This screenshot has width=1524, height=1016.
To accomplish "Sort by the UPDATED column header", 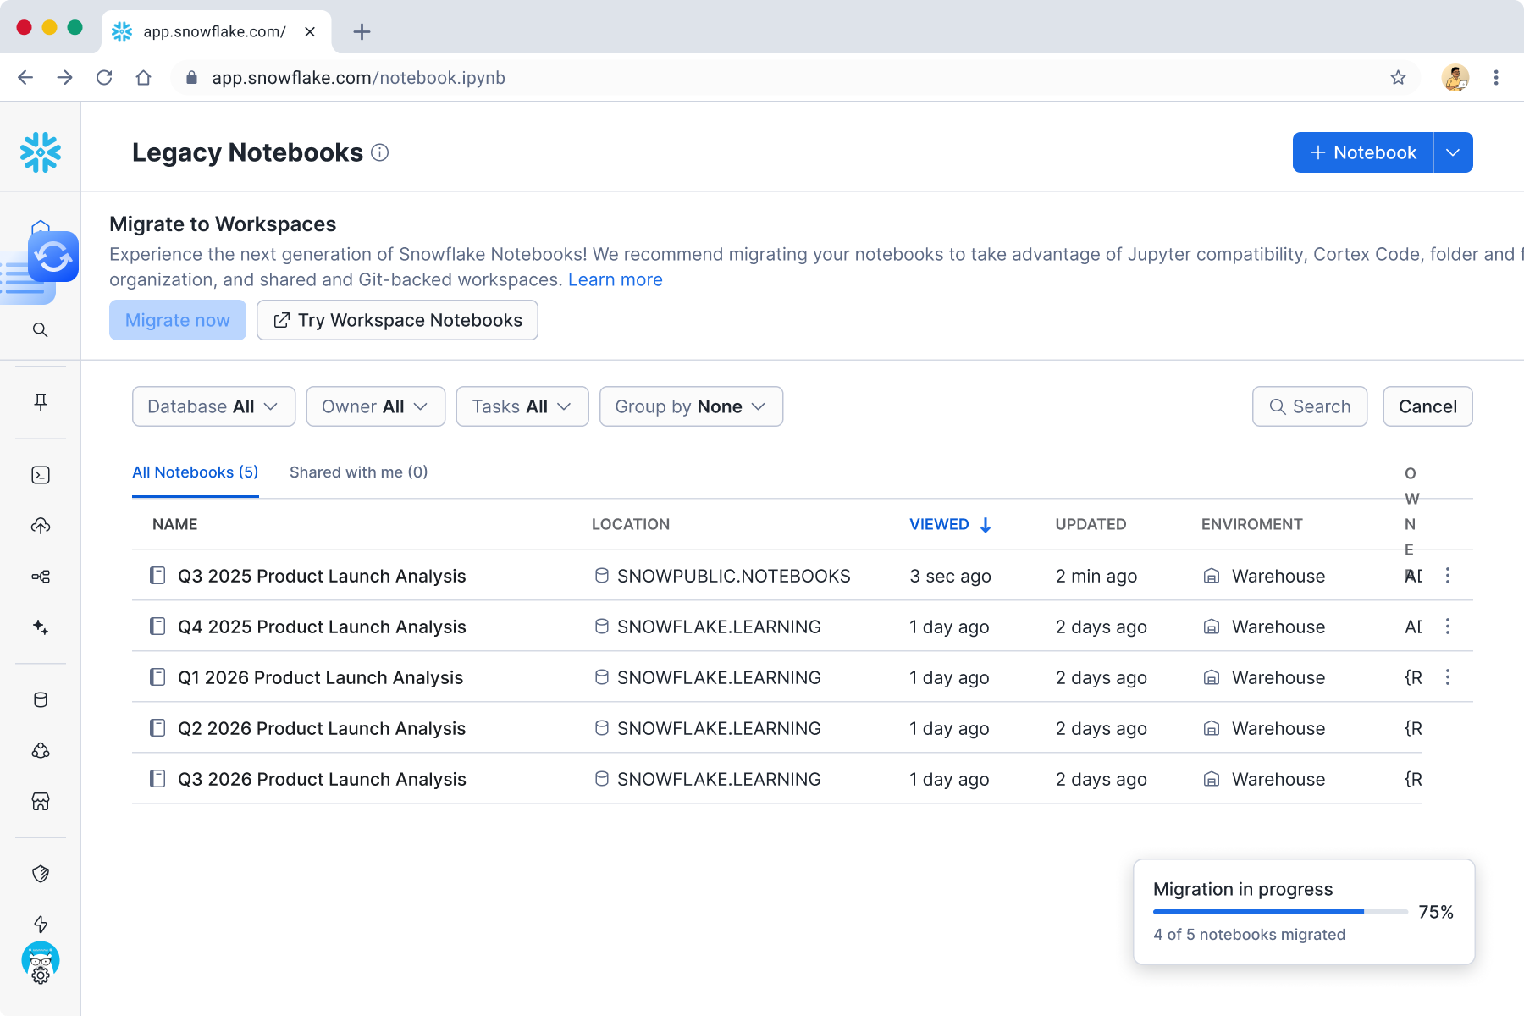I will pyautogui.click(x=1091, y=525).
